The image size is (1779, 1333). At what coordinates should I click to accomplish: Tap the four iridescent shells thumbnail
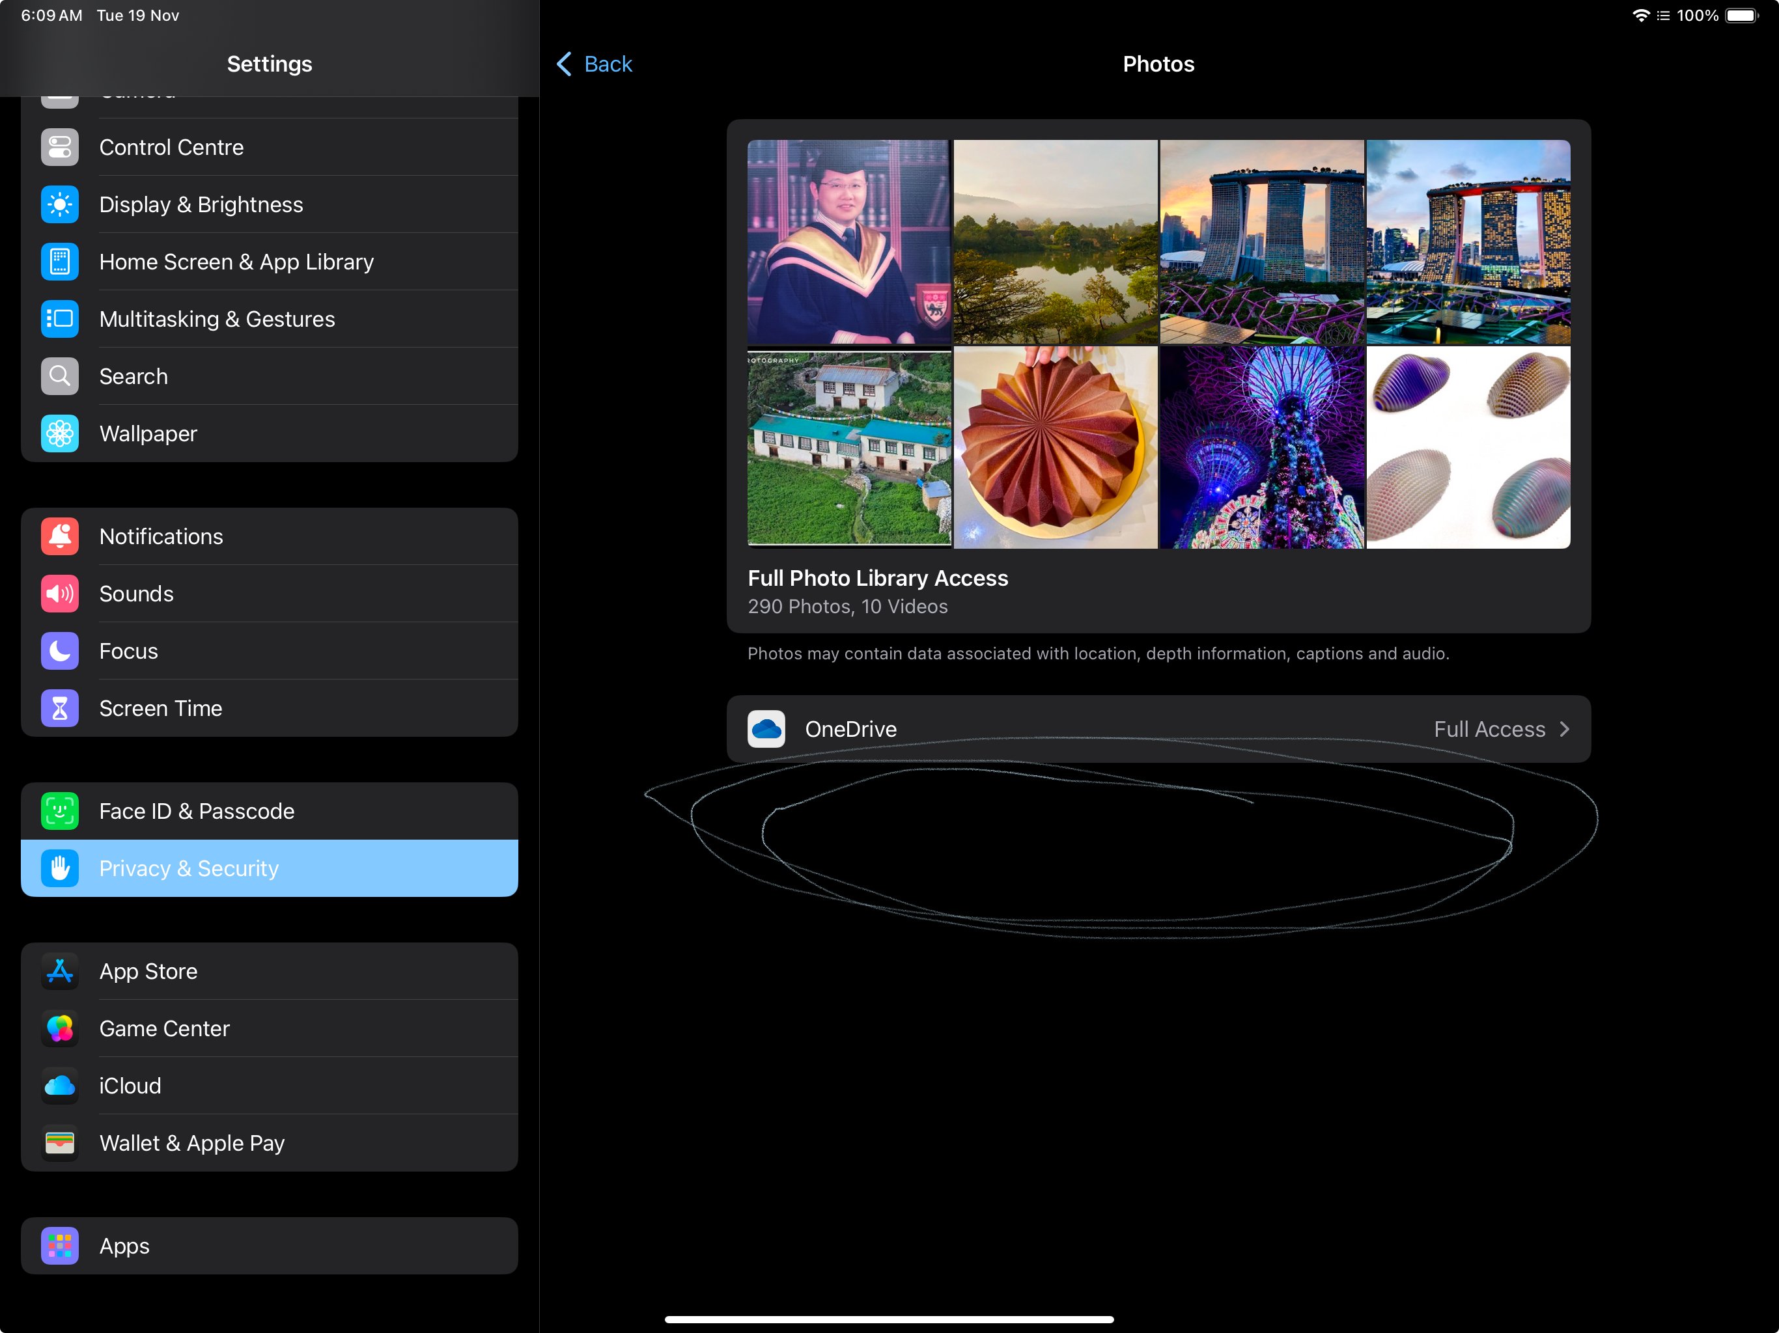pyautogui.click(x=1468, y=448)
